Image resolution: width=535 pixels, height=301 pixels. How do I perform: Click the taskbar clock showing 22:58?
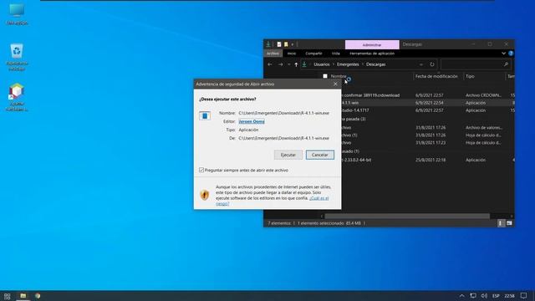tap(509, 296)
